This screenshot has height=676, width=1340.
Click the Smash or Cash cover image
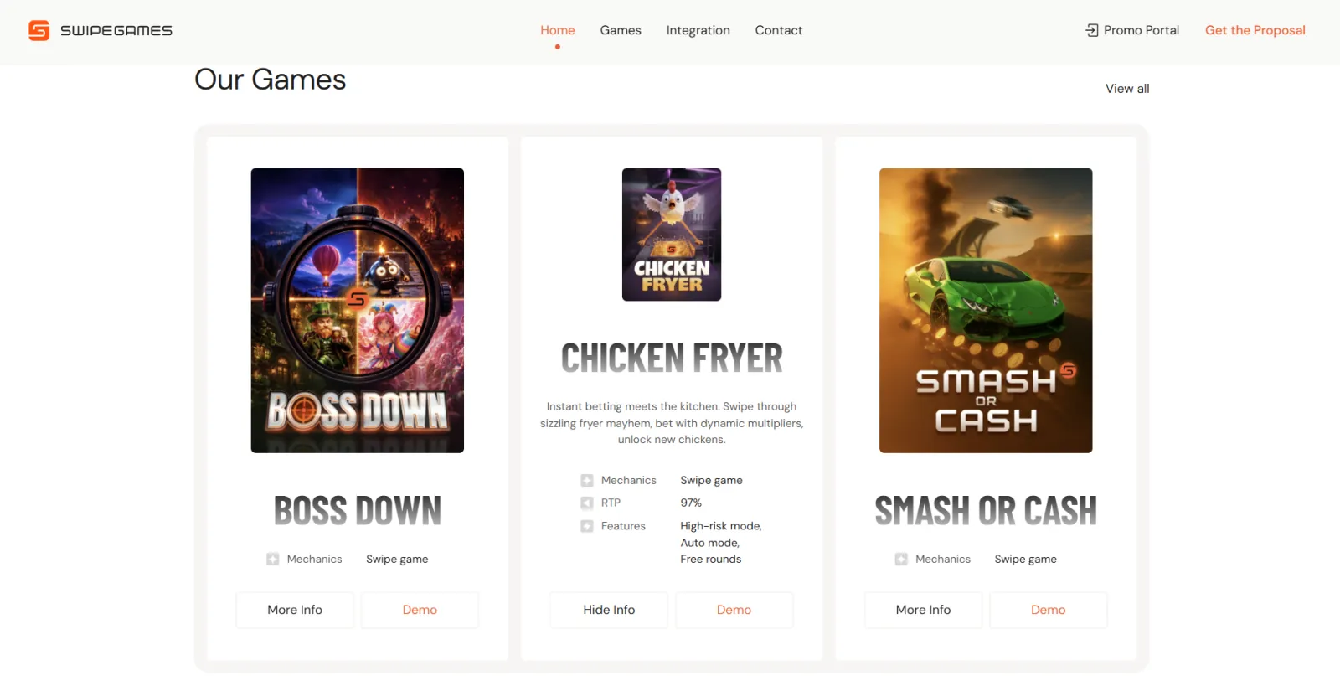(986, 311)
